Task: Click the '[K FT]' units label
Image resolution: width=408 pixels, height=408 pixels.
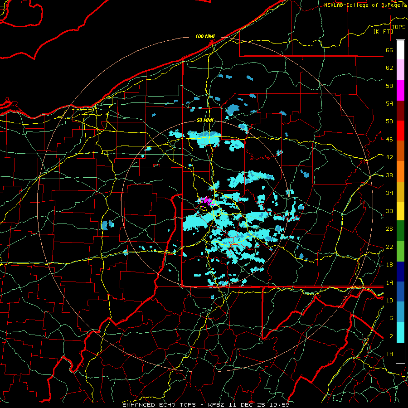Action: [383, 32]
